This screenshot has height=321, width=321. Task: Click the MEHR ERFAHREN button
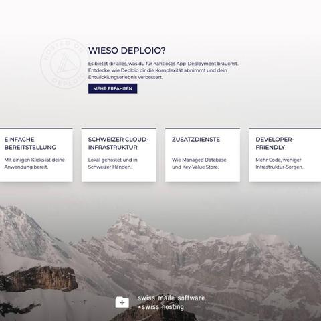112,88
